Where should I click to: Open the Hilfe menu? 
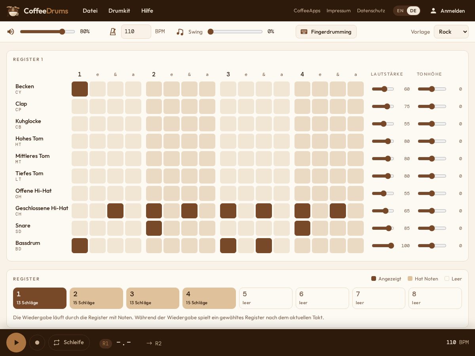147,11
